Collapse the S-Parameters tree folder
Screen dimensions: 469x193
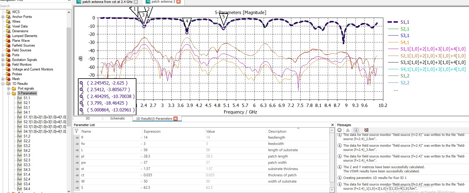point(9,93)
